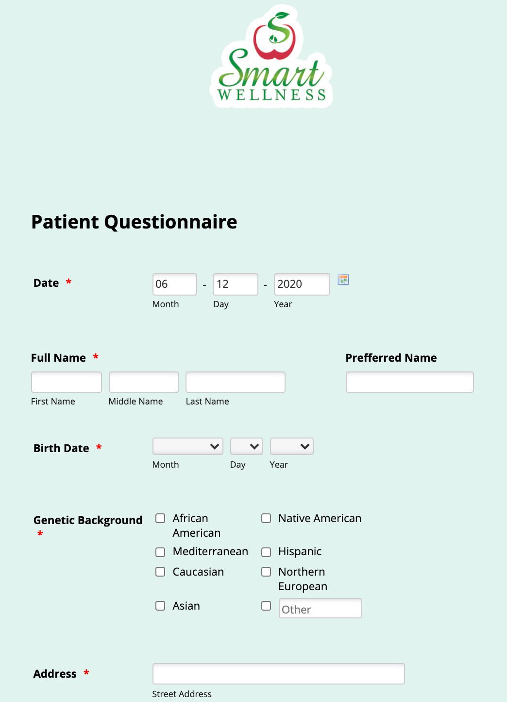Focus the Middle Name input field

[x=144, y=382]
